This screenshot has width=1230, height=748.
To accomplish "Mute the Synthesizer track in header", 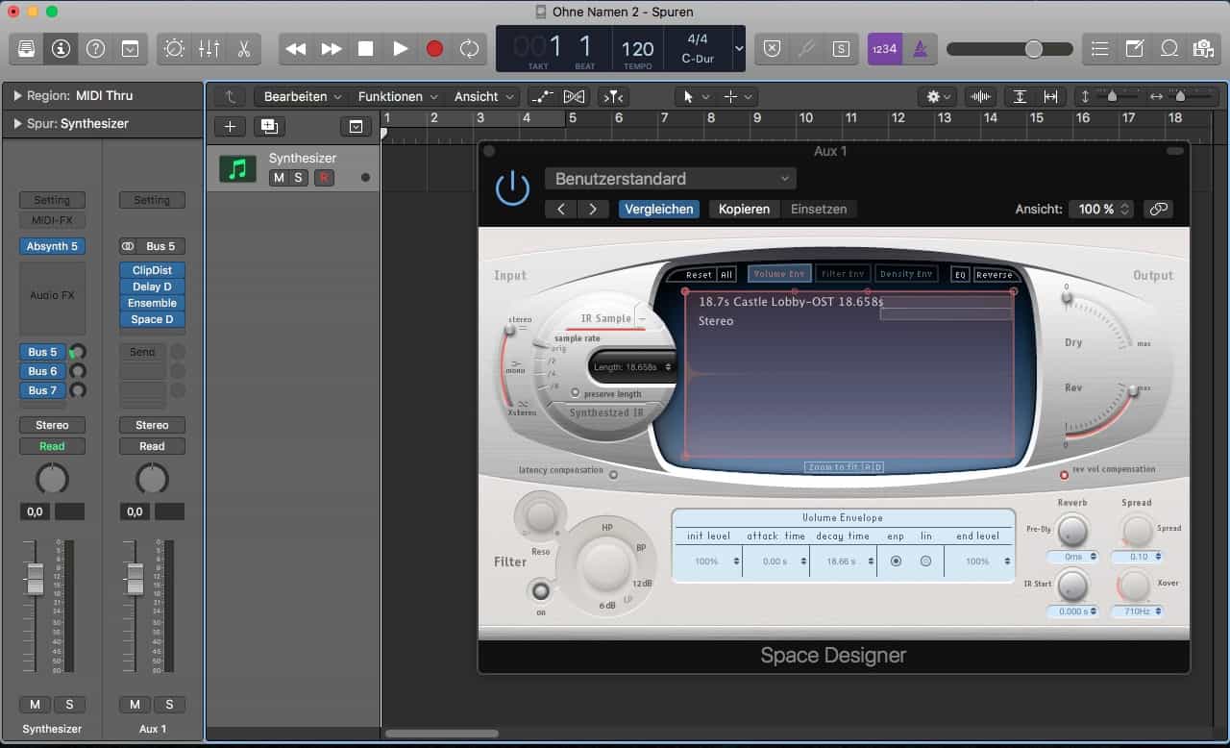I will click(279, 178).
